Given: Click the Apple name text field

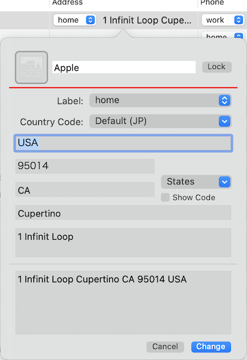Looking at the screenshot, I should click(124, 67).
